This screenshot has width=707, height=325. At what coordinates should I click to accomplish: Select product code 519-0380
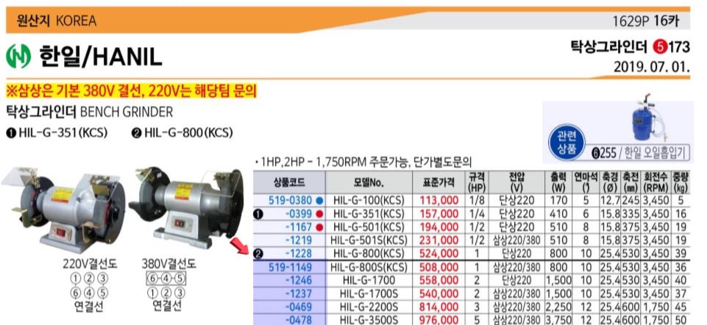(290, 200)
